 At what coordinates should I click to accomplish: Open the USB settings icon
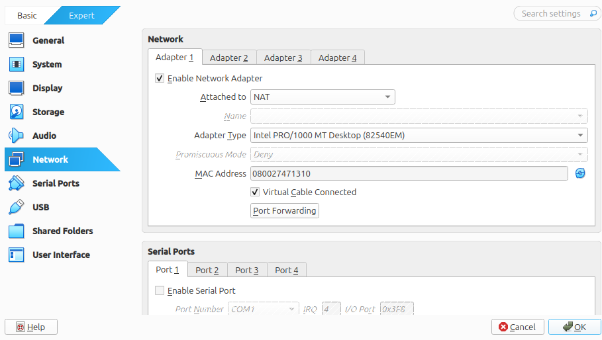17,207
